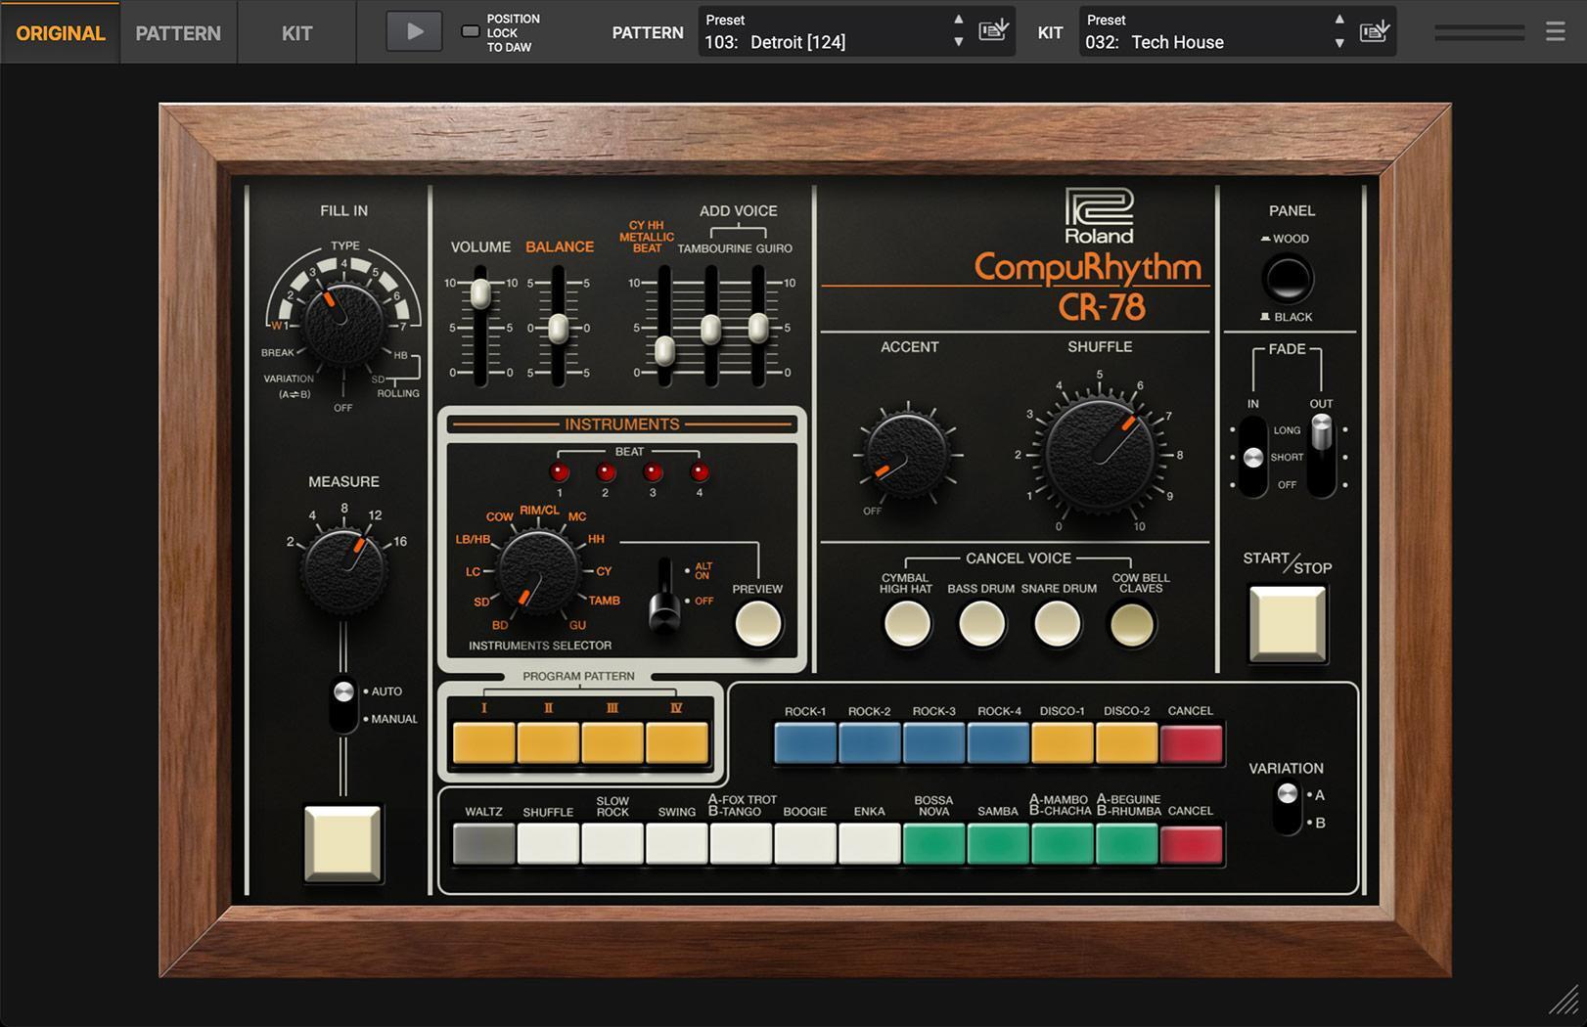Viewport: 1587px width, 1027px height.
Task: Raise the VOLUME fader
Action: pyautogui.click(x=478, y=293)
